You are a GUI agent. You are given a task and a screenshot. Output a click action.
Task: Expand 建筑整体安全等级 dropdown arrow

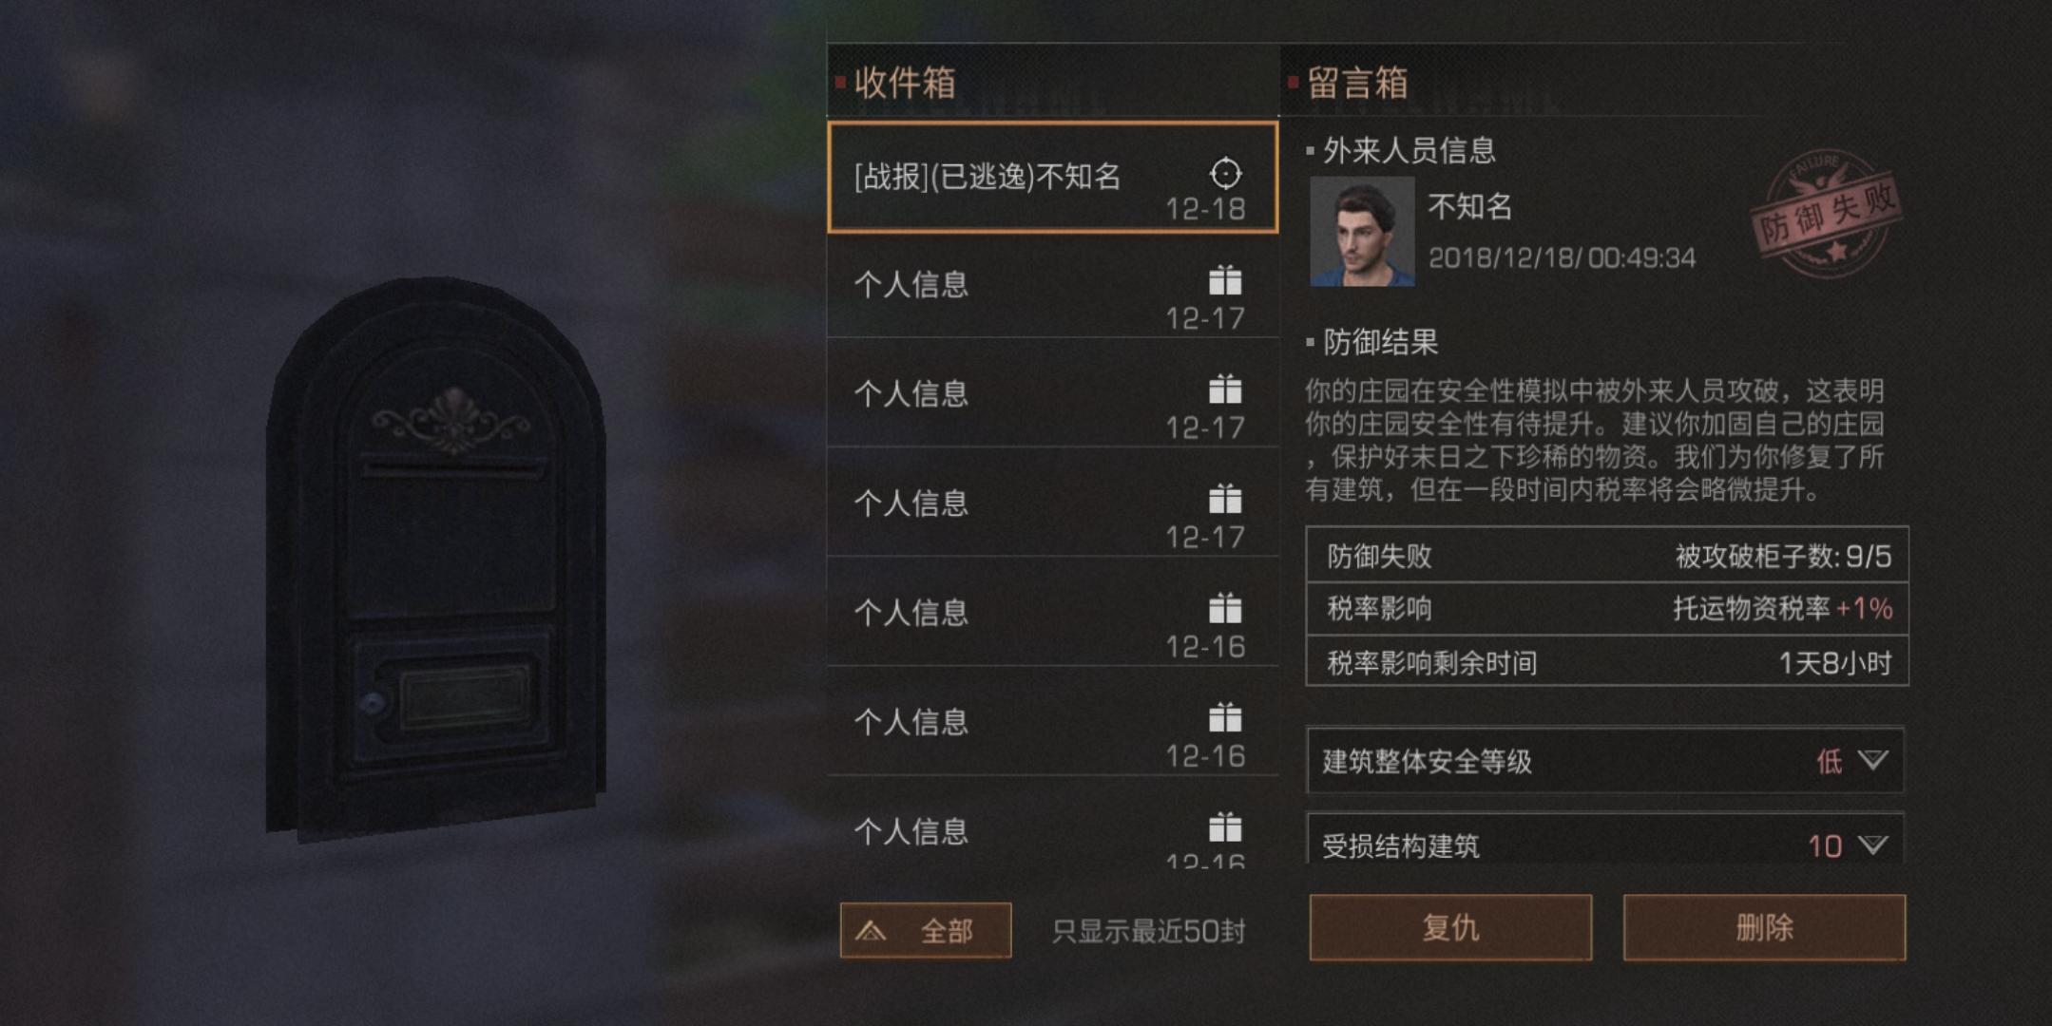pos(1872,760)
